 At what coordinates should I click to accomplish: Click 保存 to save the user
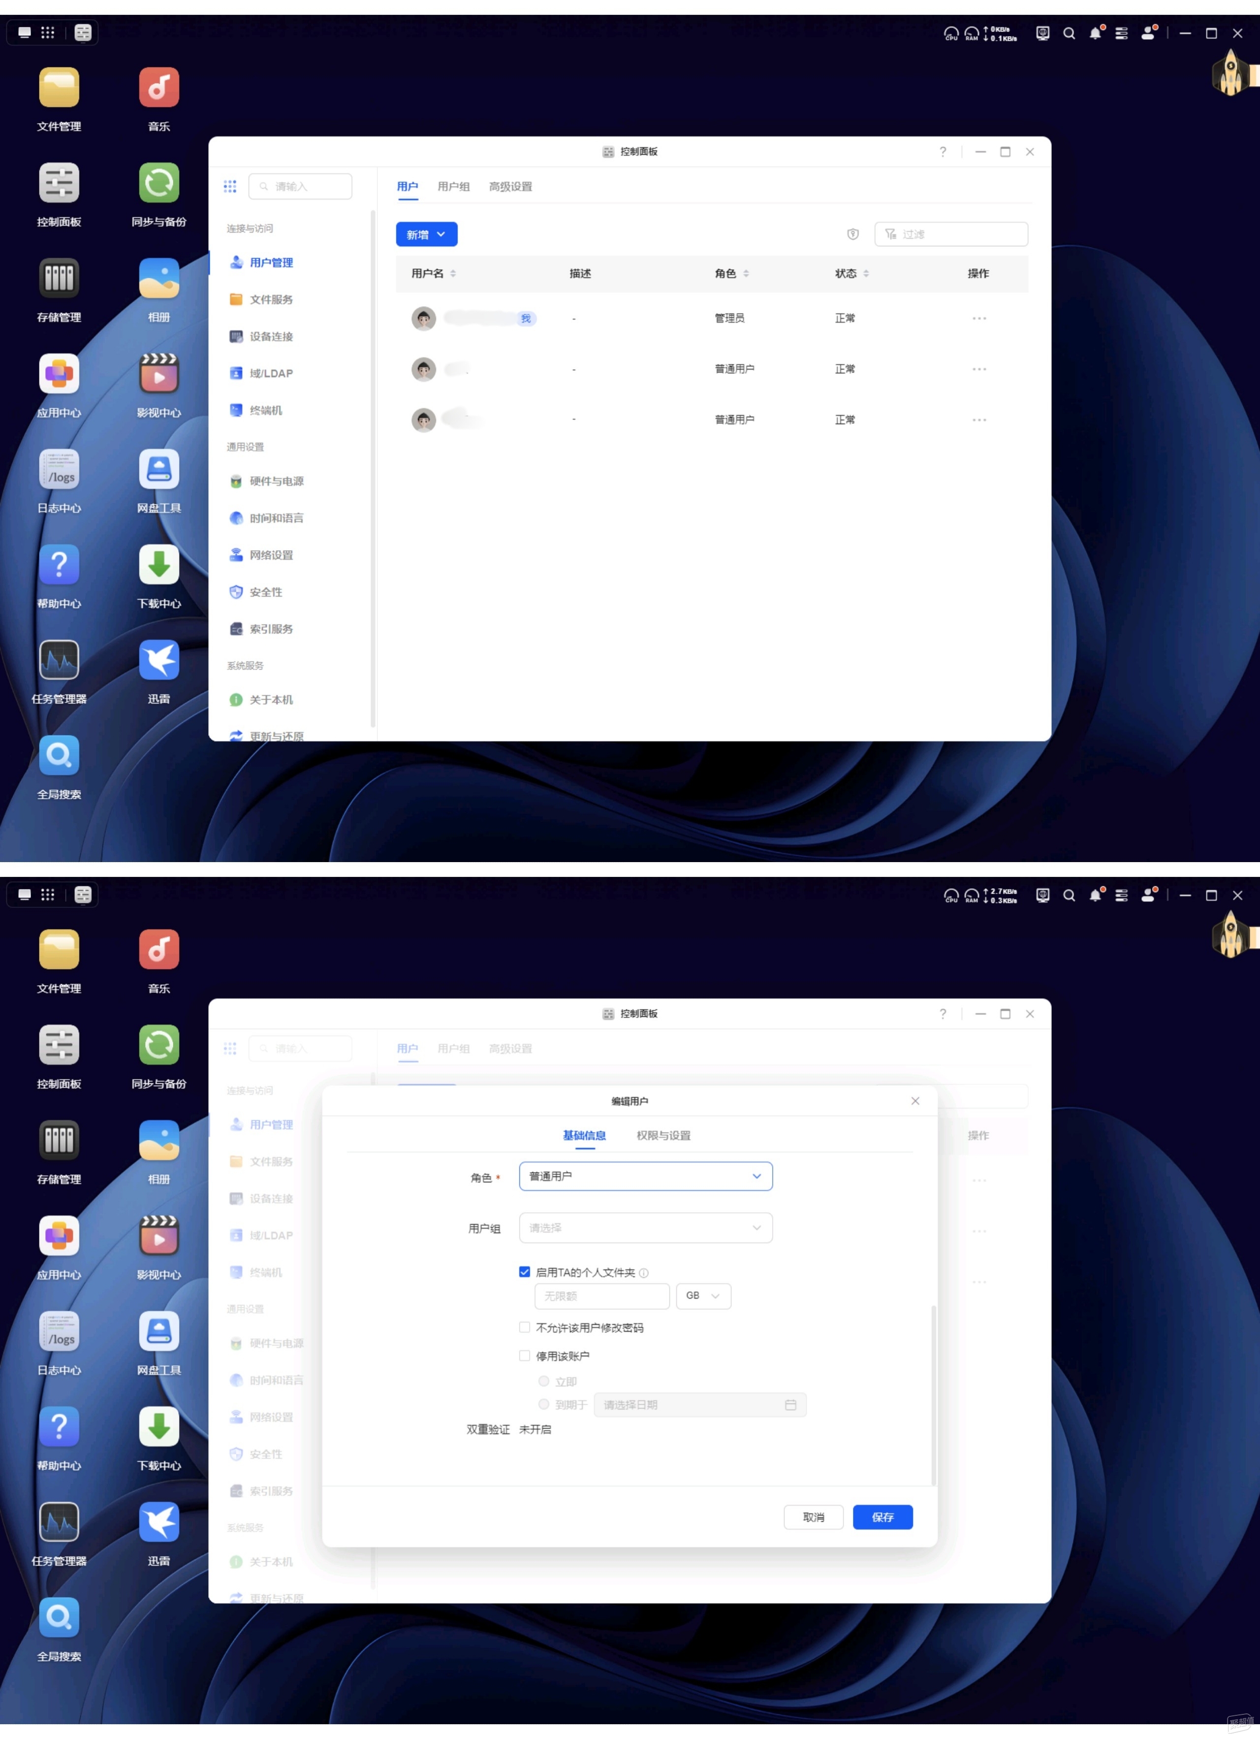(883, 1517)
